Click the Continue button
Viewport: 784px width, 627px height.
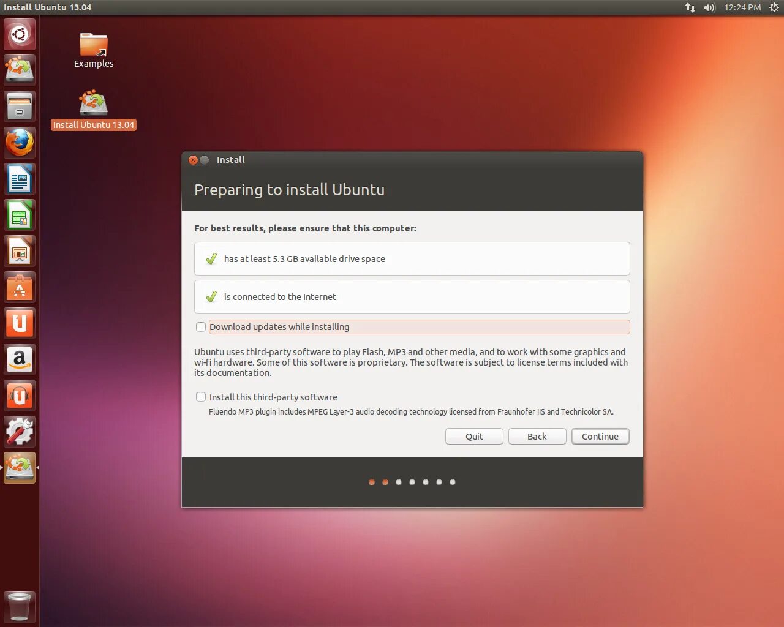(600, 437)
